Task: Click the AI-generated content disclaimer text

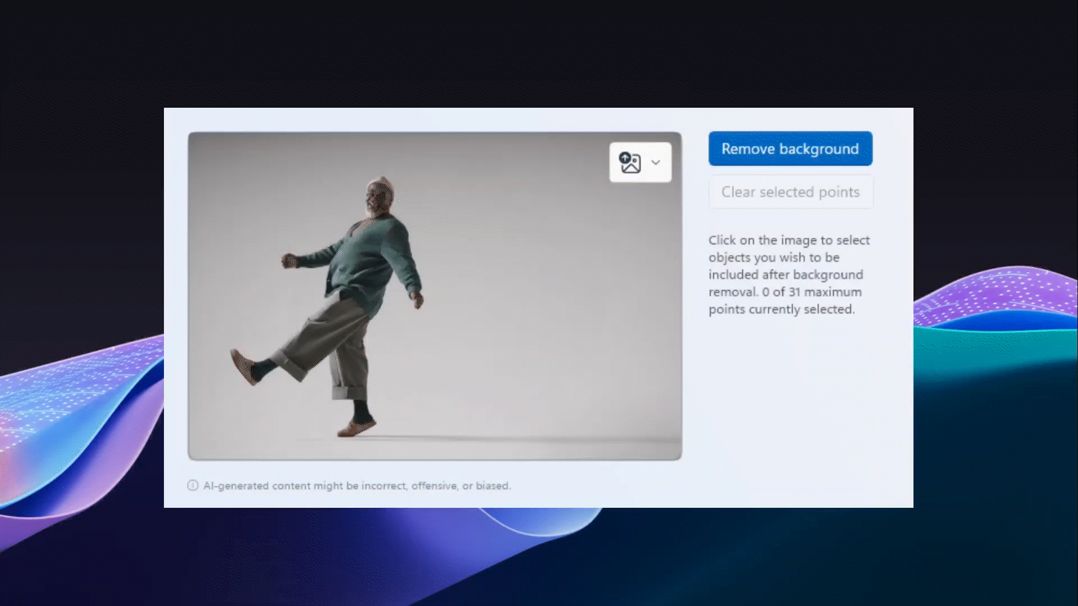Action: [x=357, y=486]
